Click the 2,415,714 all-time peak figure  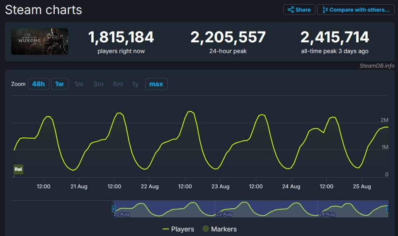tap(335, 37)
